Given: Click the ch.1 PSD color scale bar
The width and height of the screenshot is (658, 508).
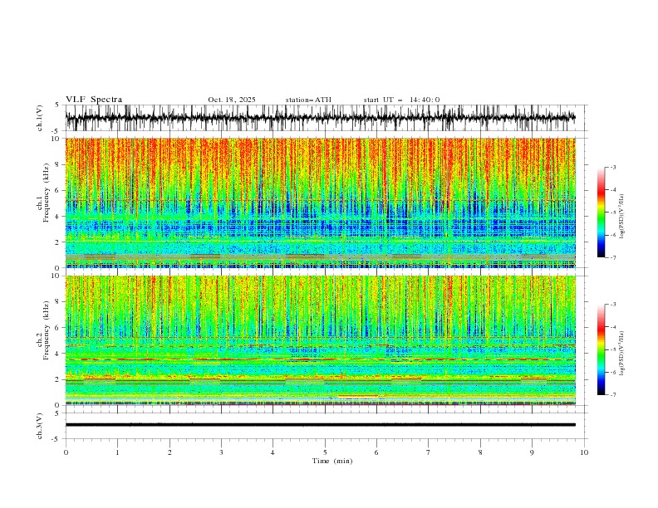Looking at the screenshot, I should (601, 212).
